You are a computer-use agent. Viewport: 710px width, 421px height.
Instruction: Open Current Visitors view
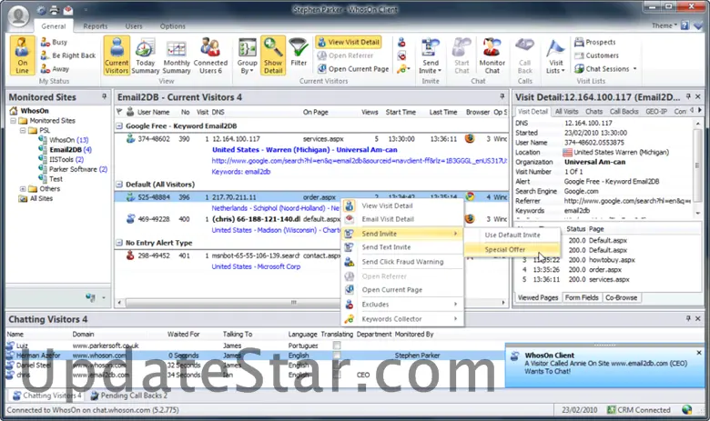(117, 55)
